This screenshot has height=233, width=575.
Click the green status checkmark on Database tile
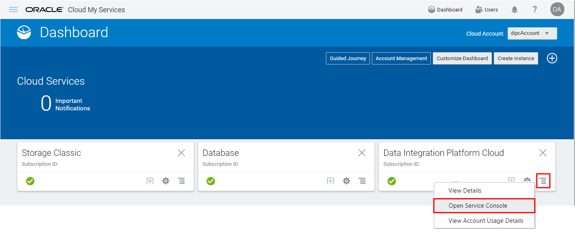pos(210,181)
